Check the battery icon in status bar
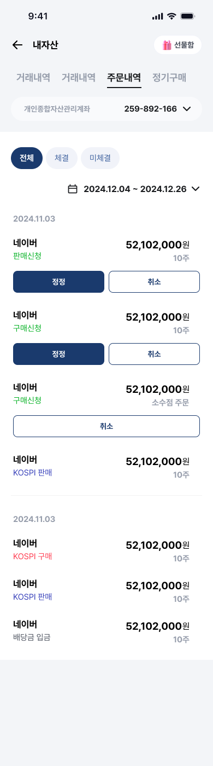 [x=188, y=16]
